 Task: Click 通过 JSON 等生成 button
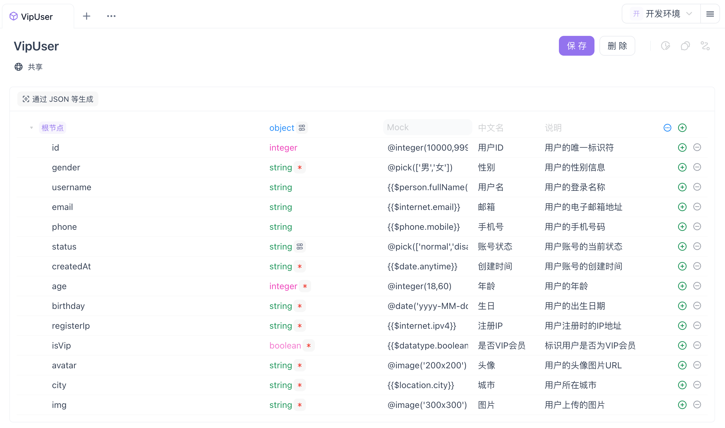[58, 99]
